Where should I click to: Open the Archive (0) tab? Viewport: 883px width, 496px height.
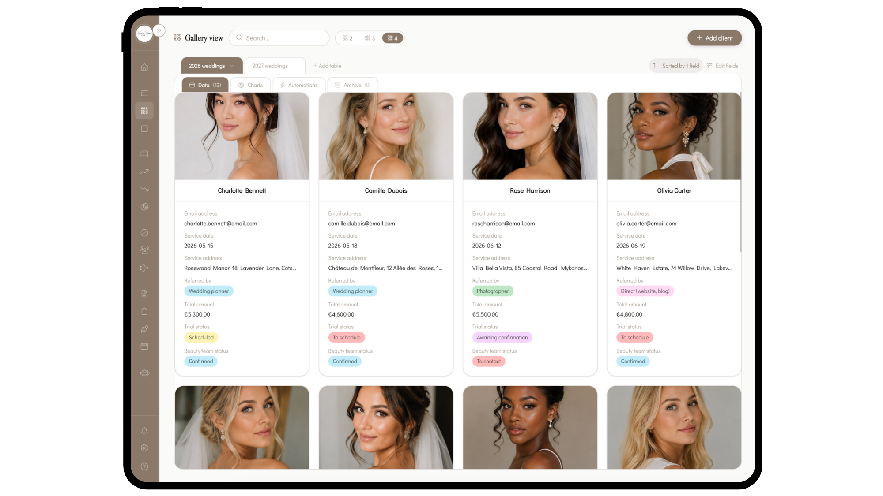click(x=353, y=85)
